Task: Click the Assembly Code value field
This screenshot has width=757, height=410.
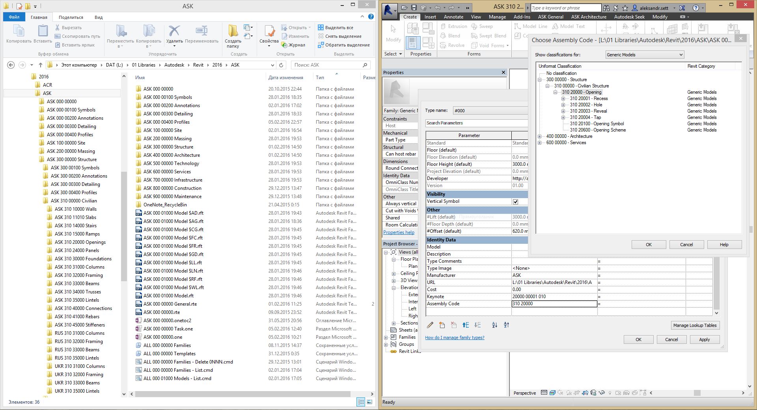Action: coord(554,304)
